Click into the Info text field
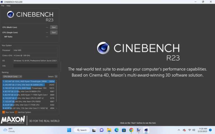Image resolution: width=215 pixels, height=134 pixels. click(35, 66)
